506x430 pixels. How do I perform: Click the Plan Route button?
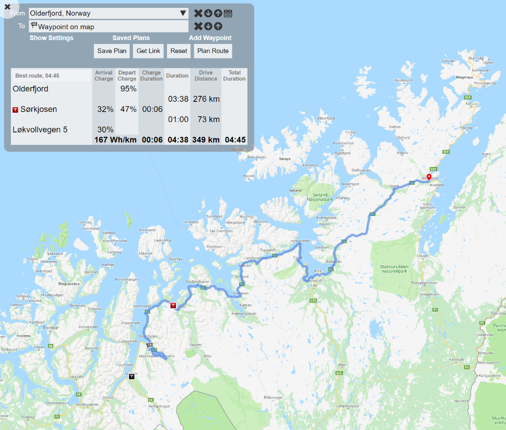[213, 51]
